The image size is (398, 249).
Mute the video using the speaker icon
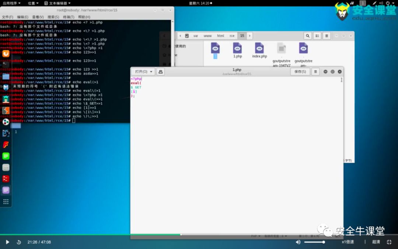pyautogui.click(x=298, y=242)
